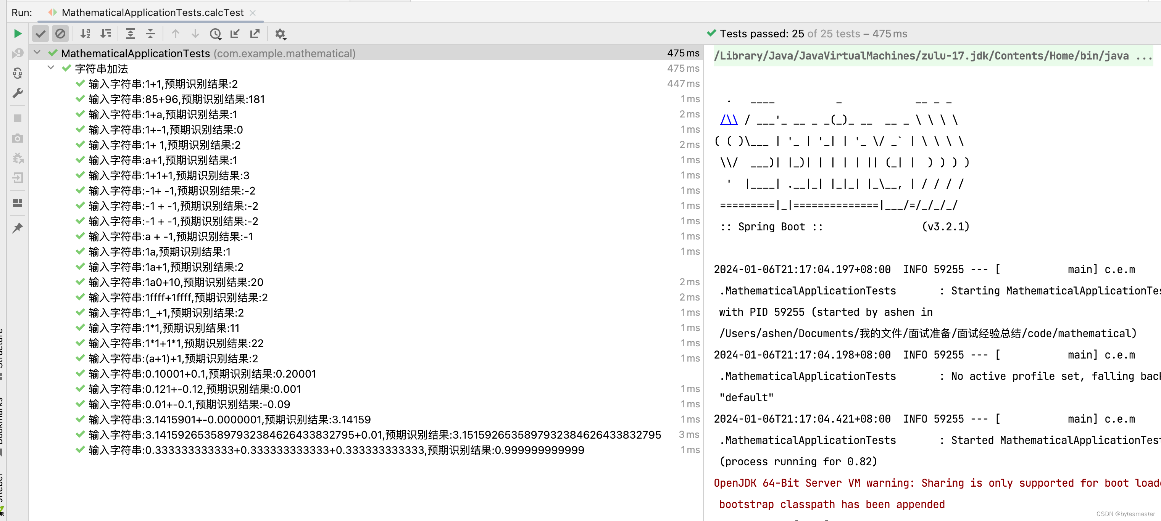This screenshot has height=521, width=1161.
Task: Toggle Show Passed tests checkmark button
Action: tap(40, 34)
